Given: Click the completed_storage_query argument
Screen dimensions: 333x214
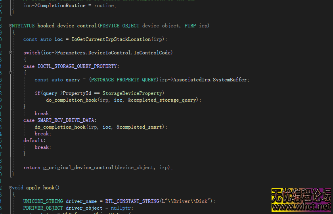Looking at the screenshot, I should click(x=164, y=100).
